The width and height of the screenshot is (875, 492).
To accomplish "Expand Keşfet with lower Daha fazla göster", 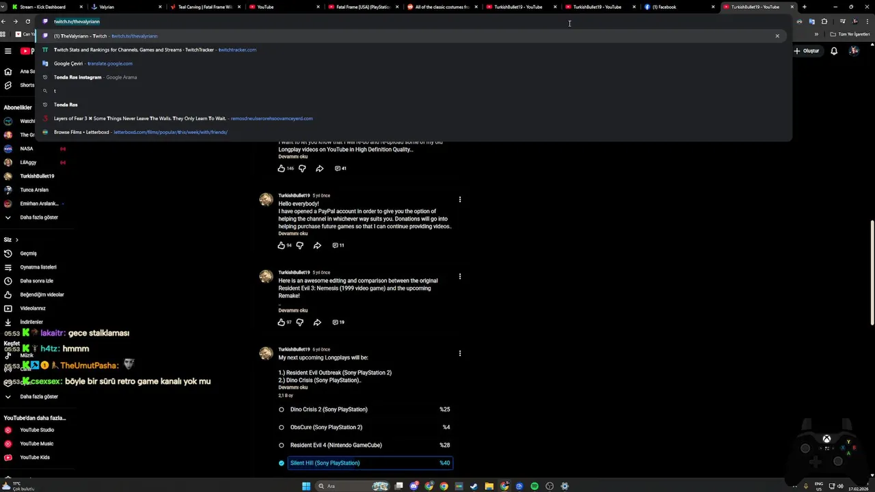I will [31, 396].
